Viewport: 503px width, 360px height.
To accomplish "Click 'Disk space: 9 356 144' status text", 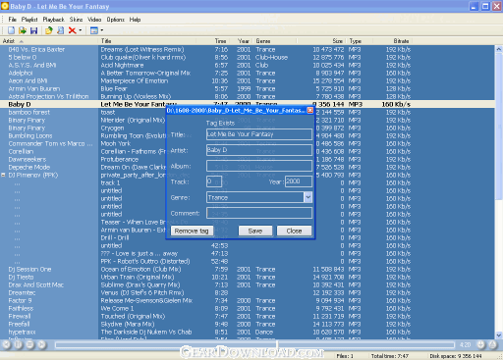I will click(x=456, y=356).
